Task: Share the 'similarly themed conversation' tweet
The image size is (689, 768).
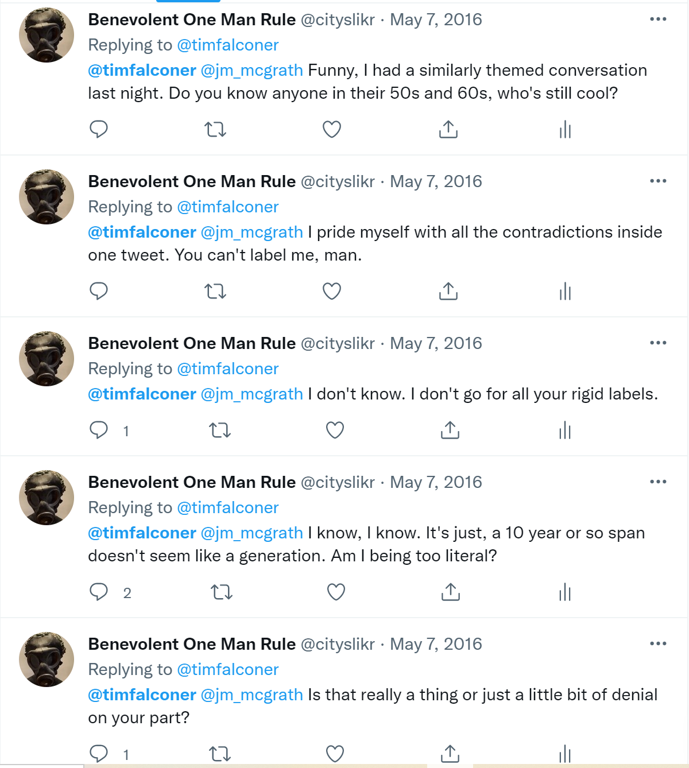Action: click(448, 129)
